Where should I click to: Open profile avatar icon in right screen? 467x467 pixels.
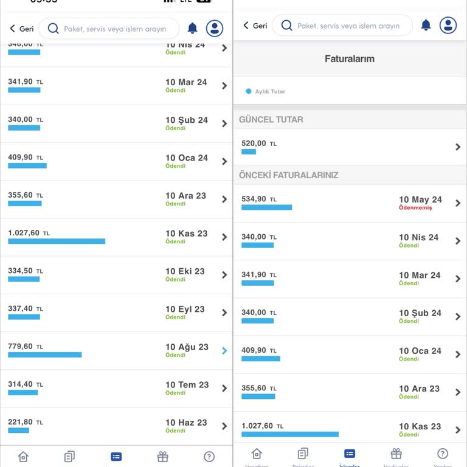[448, 26]
